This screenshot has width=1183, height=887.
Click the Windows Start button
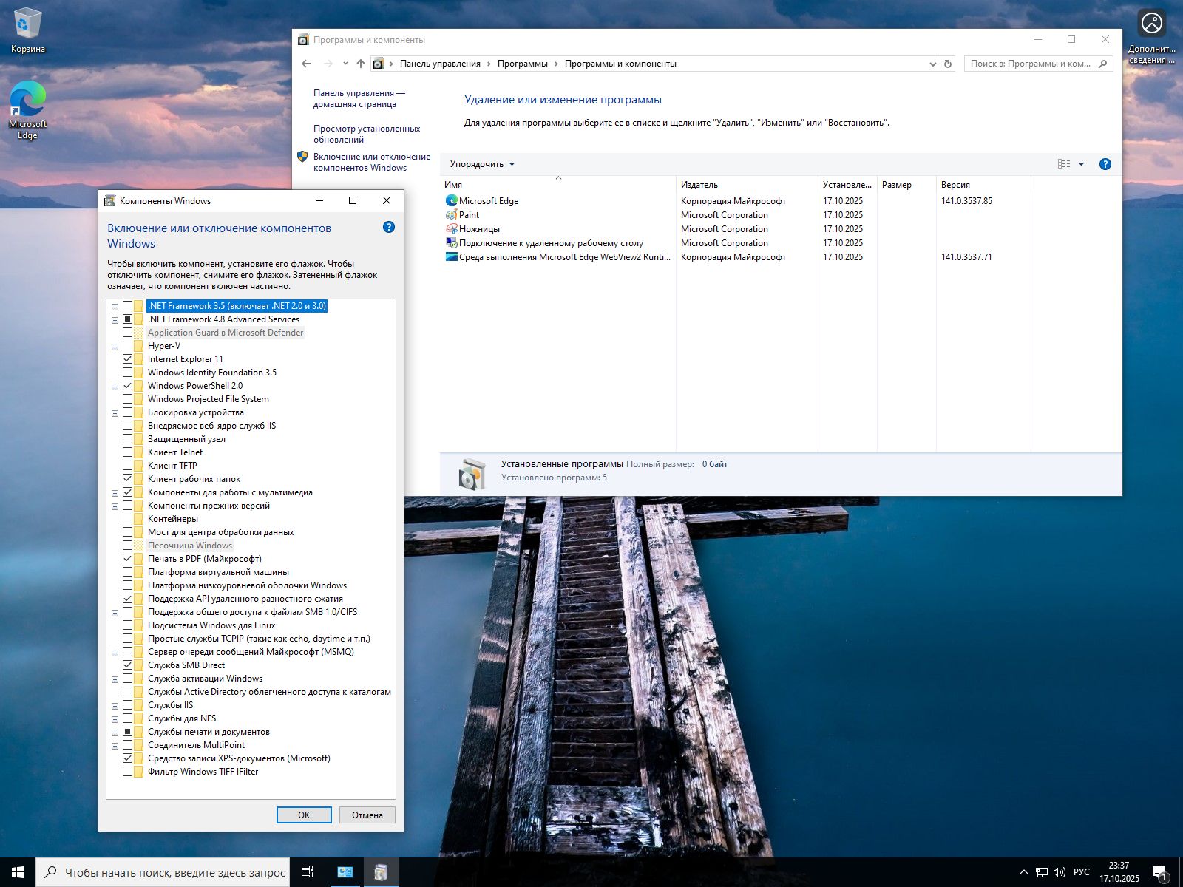click(x=18, y=872)
